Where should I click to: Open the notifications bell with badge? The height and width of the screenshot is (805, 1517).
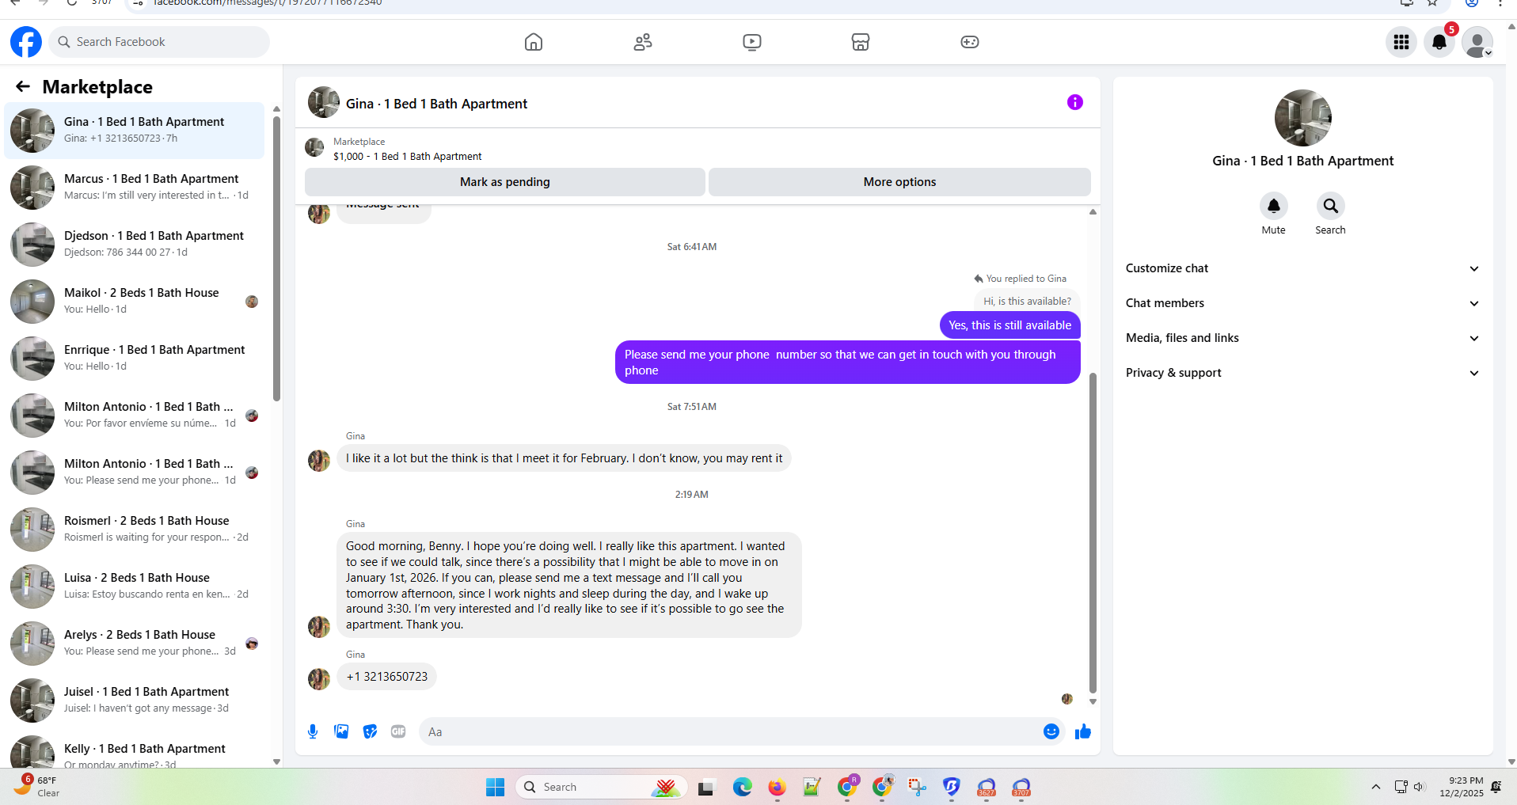click(x=1439, y=42)
